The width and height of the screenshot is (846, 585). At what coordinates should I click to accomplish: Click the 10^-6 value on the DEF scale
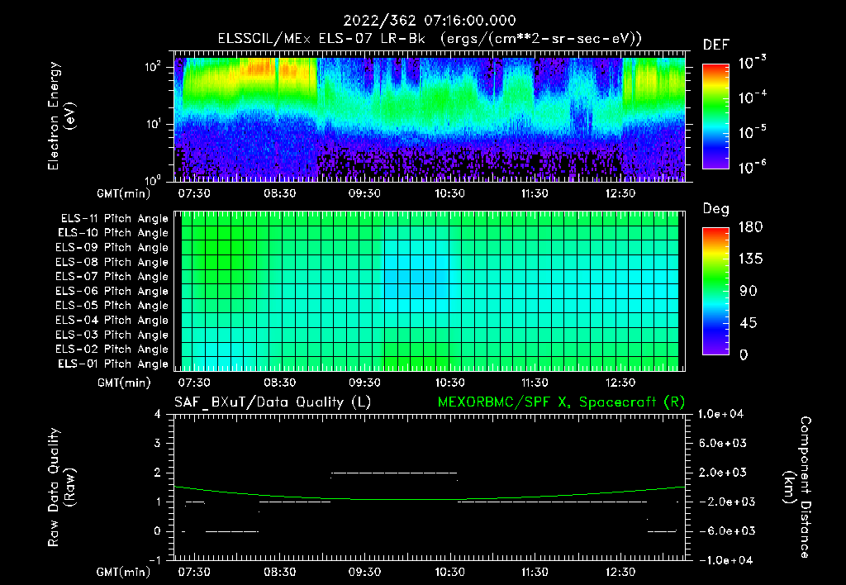click(752, 167)
